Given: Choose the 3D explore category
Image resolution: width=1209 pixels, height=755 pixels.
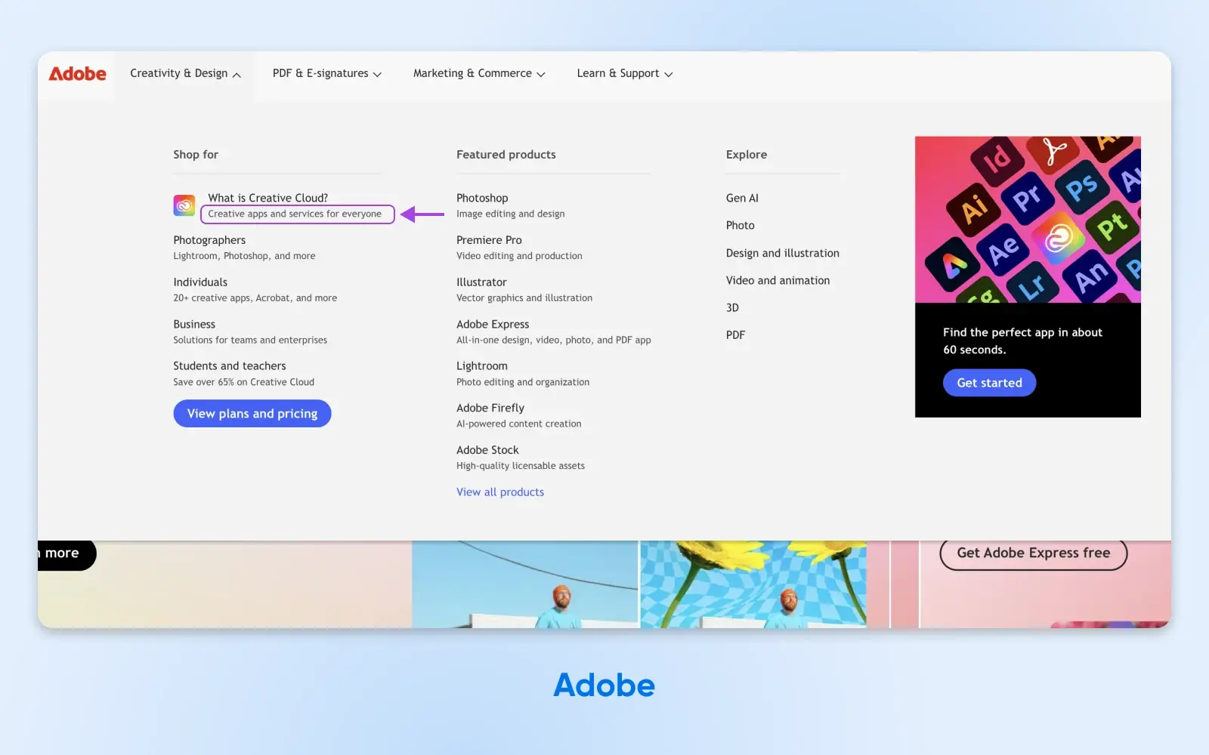Looking at the screenshot, I should point(732,307).
